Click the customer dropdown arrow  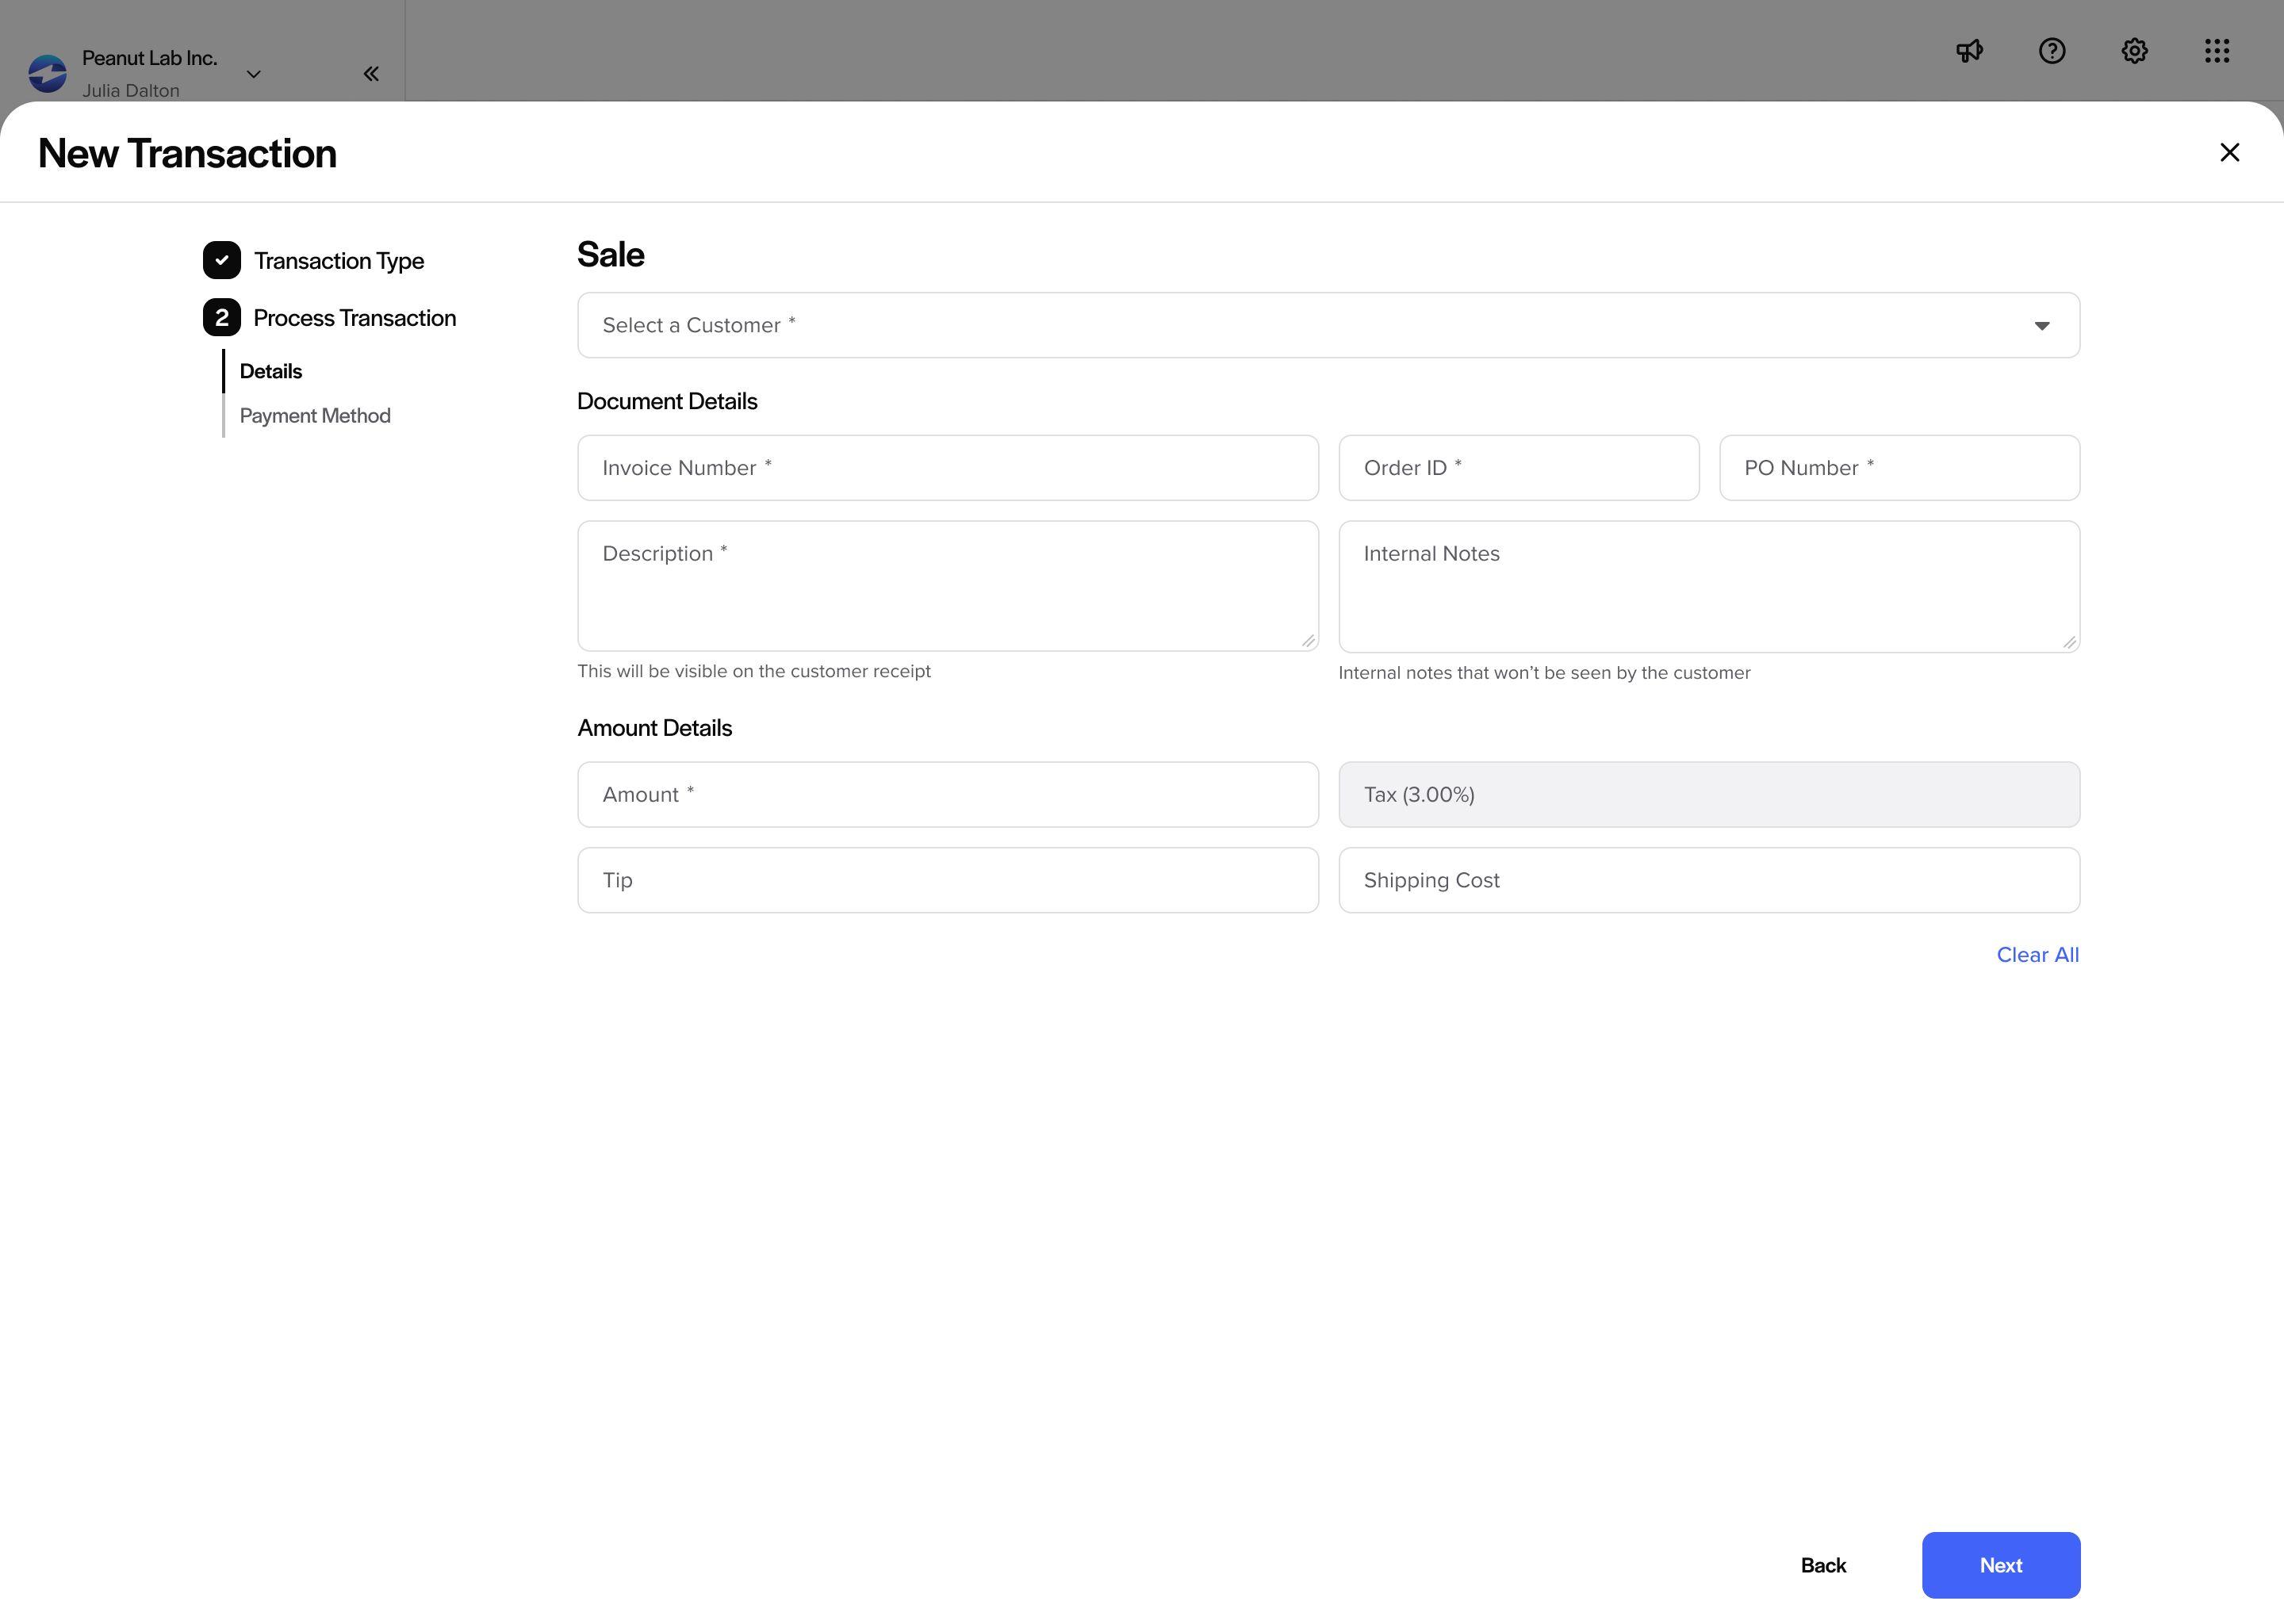[x=2042, y=326]
